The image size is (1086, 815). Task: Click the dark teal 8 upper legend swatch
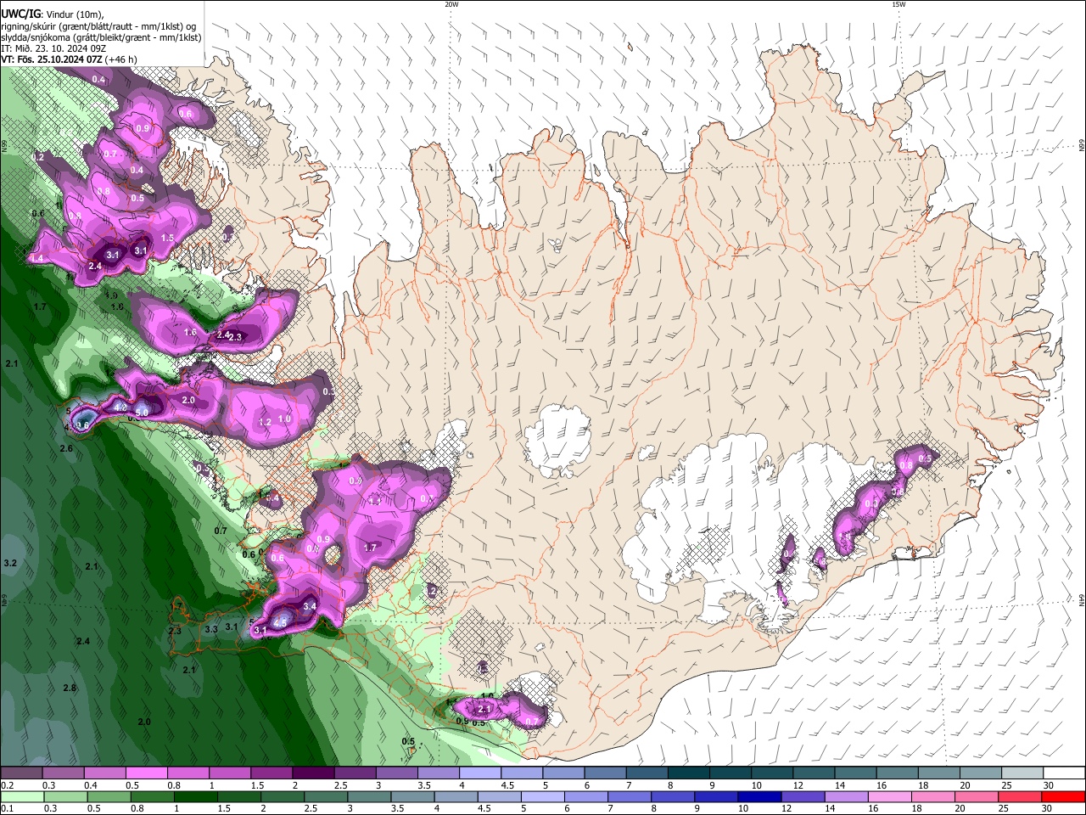[x=689, y=773]
